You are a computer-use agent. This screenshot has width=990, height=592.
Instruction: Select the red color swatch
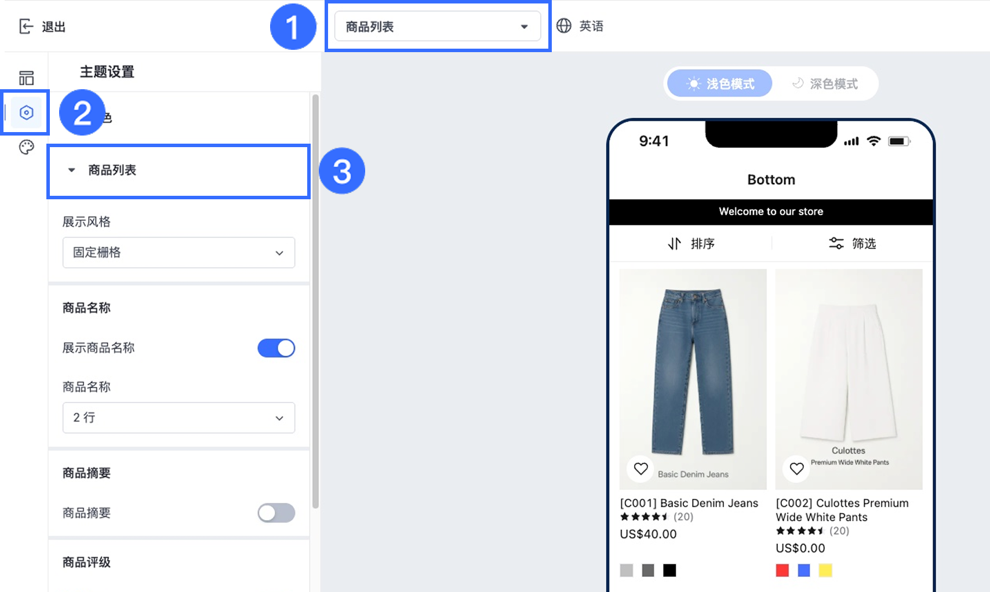(782, 571)
